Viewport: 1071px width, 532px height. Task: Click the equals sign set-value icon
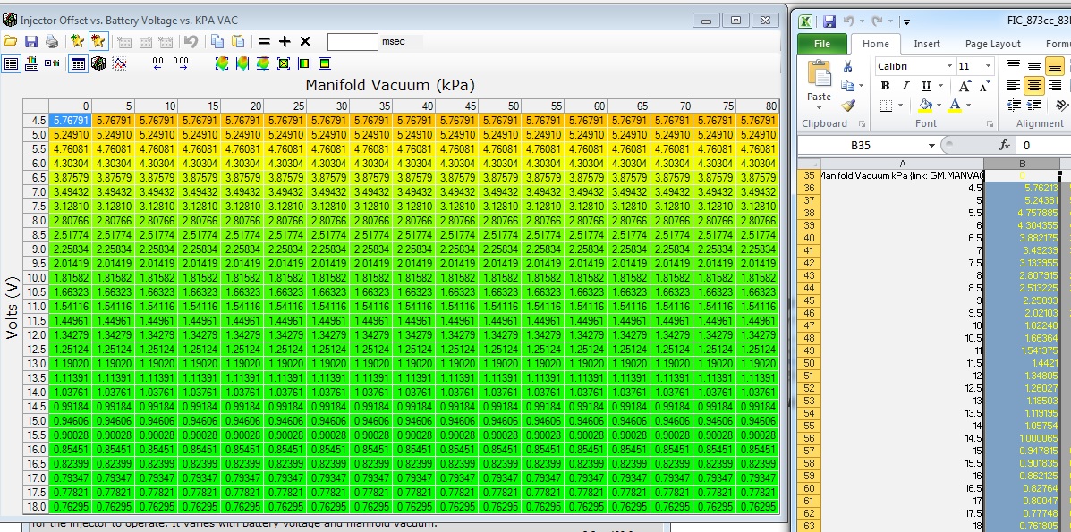tap(264, 41)
